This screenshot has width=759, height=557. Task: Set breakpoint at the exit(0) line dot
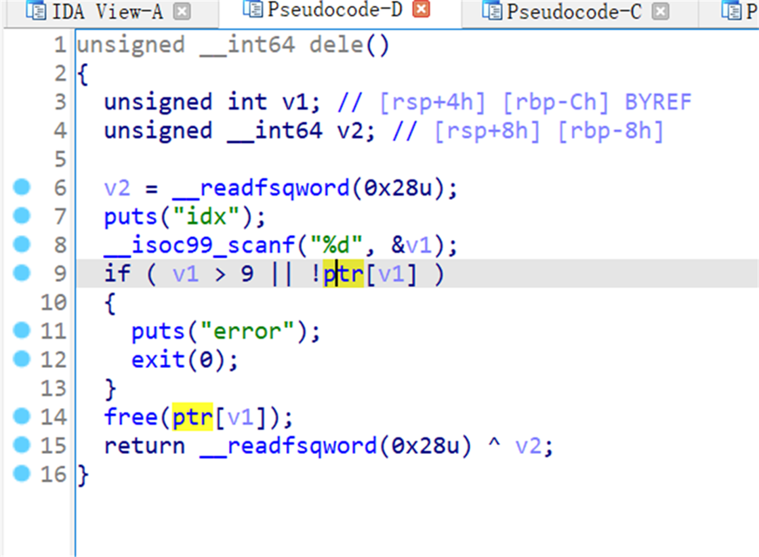click(22, 359)
